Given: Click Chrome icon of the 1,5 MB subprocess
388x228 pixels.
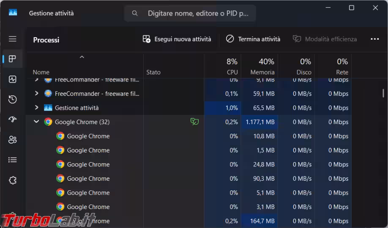Looking at the screenshot, I should pos(60,150).
